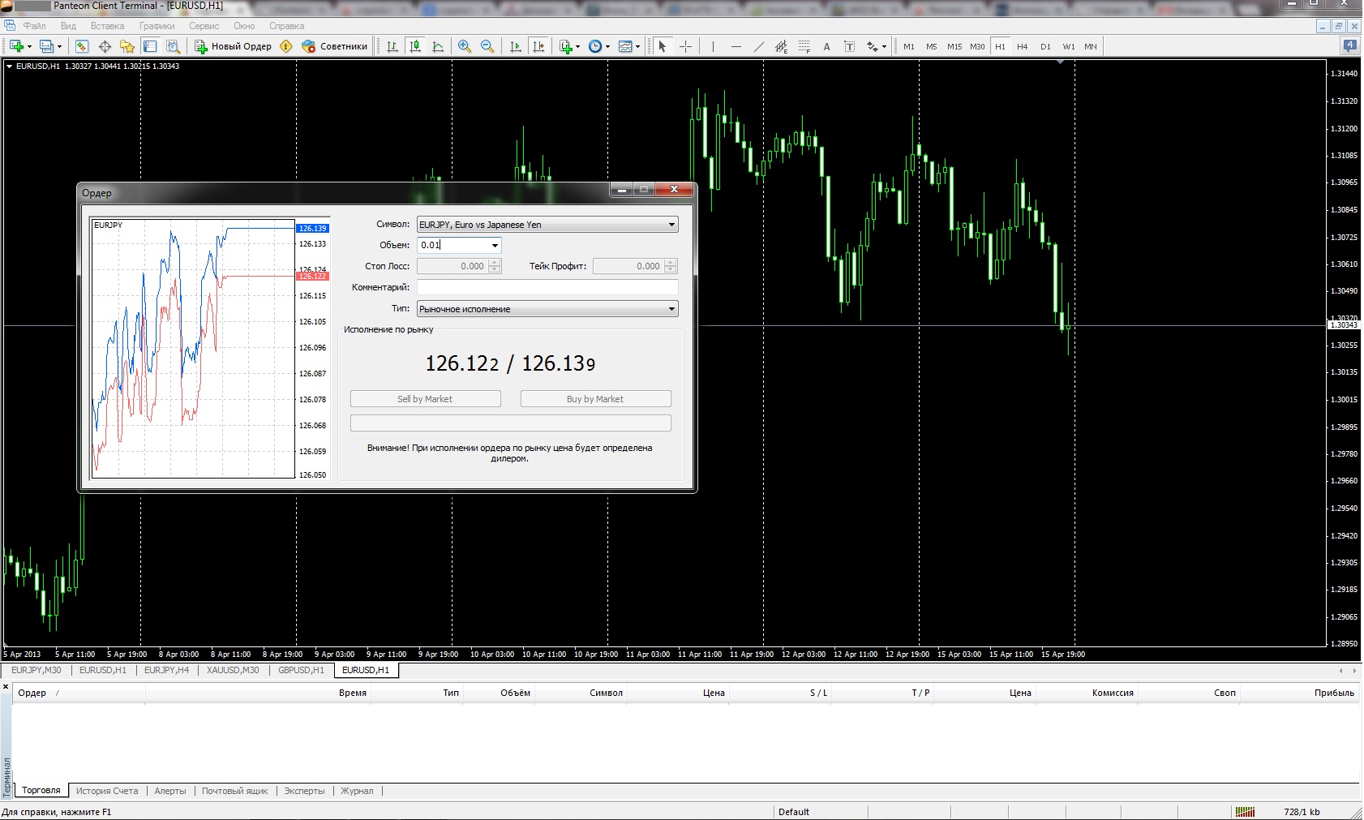1364x820 pixels.
Task: Toggle the H4 timeframe button
Action: click(x=1022, y=46)
